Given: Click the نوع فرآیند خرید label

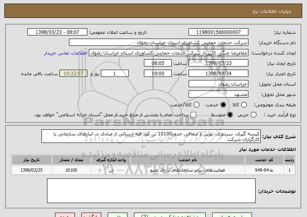Looking at the screenshot, I should [x=280, y=115].
